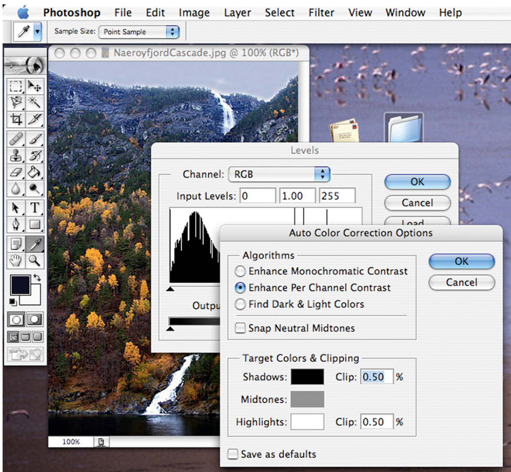Select the Eyedropper tool in toolbox
Image resolution: width=511 pixels, height=472 pixels.
pos(34,244)
